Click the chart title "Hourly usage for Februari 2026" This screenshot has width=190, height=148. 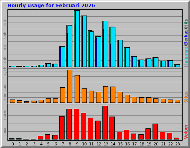(51, 6)
